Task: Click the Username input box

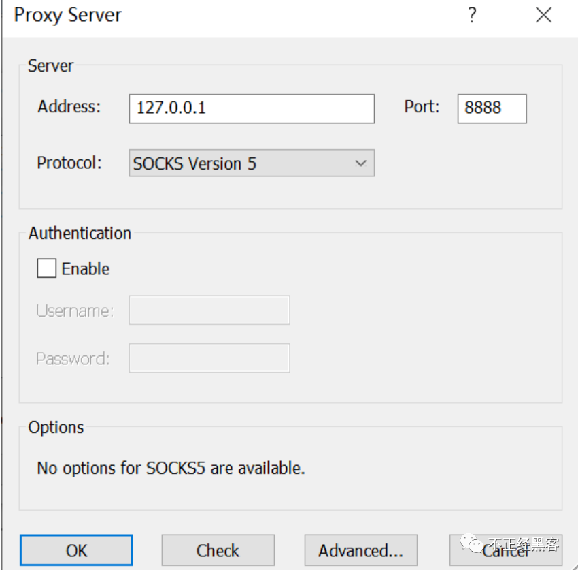Action: click(209, 311)
